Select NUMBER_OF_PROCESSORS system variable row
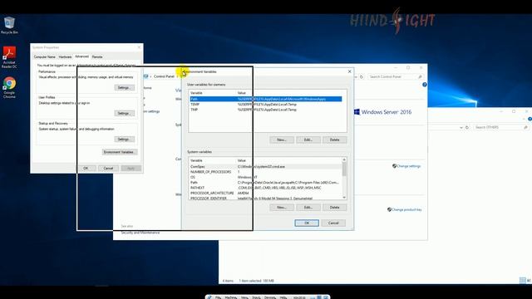This screenshot has height=299, width=532. pos(266,172)
